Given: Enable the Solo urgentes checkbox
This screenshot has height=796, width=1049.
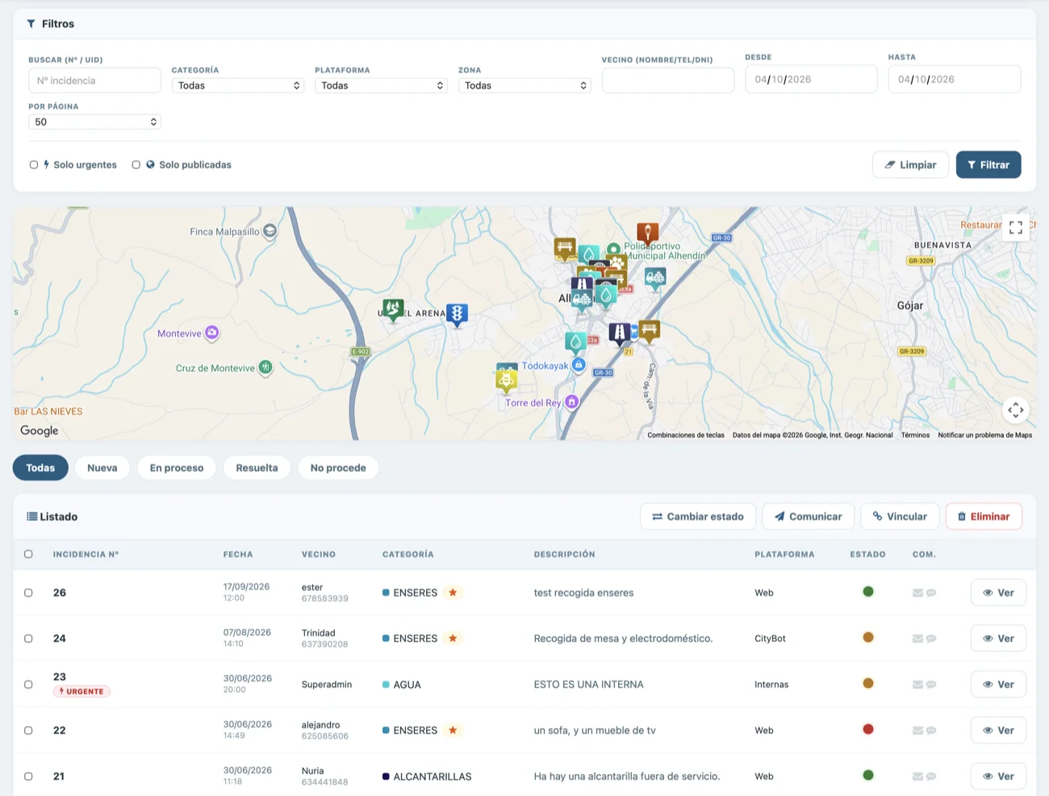Looking at the screenshot, I should click(34, 165).
